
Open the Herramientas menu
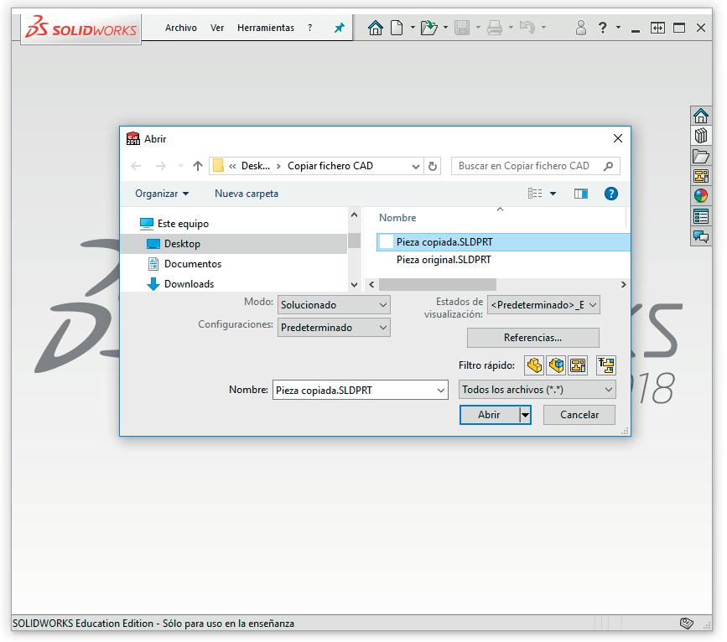click(x=266, y=28)
